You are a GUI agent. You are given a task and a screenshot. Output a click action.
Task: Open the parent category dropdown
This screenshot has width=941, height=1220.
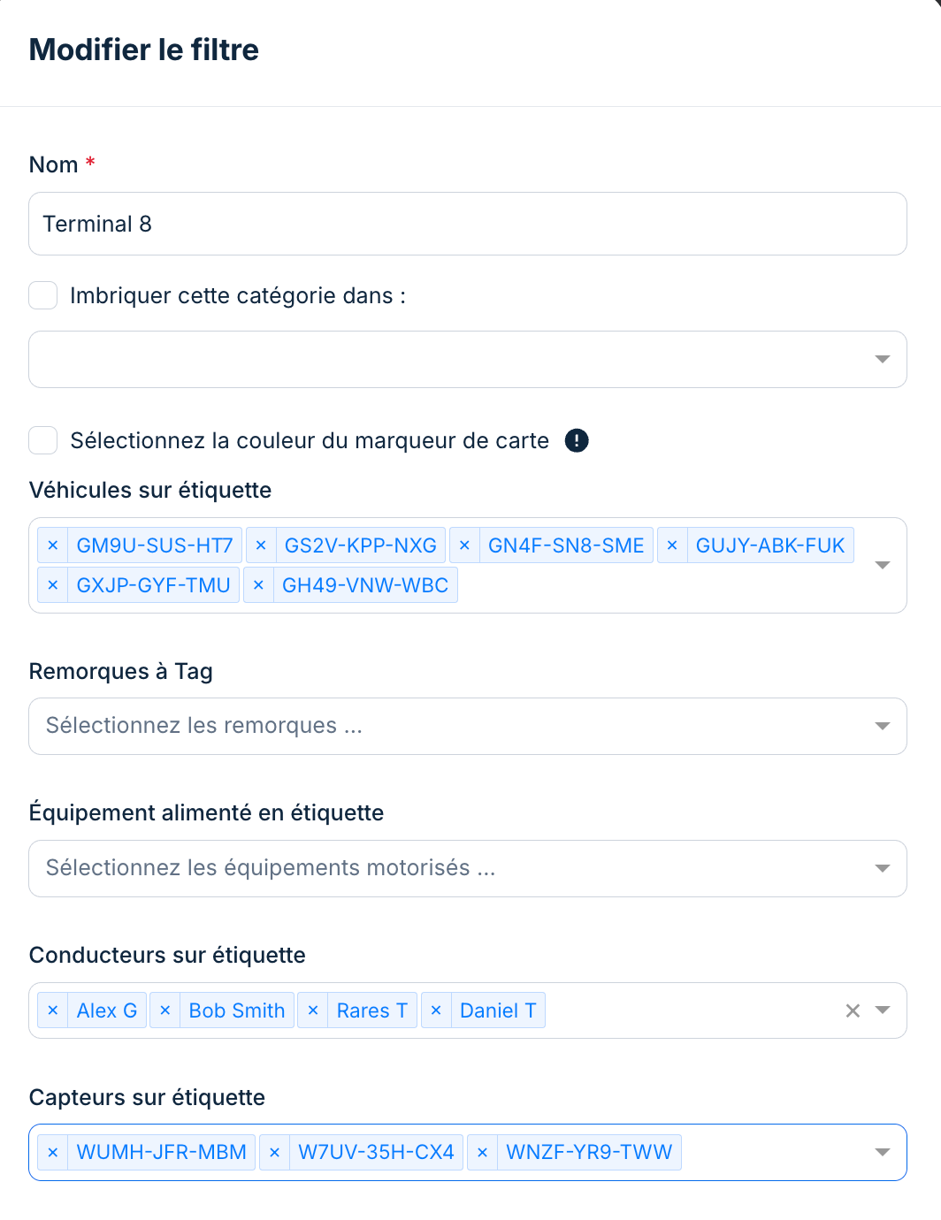(x=882, y=359)
